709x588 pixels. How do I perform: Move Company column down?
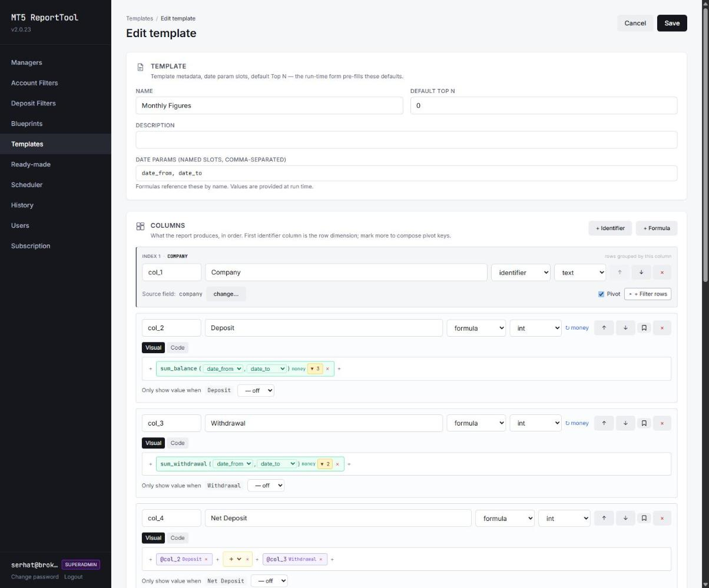[x=641, y=273]
